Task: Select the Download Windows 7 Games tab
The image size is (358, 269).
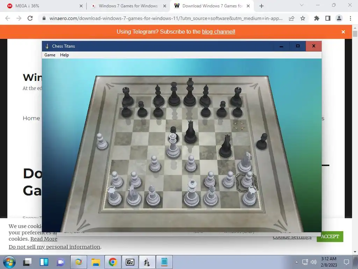Action: pos(212,6)
